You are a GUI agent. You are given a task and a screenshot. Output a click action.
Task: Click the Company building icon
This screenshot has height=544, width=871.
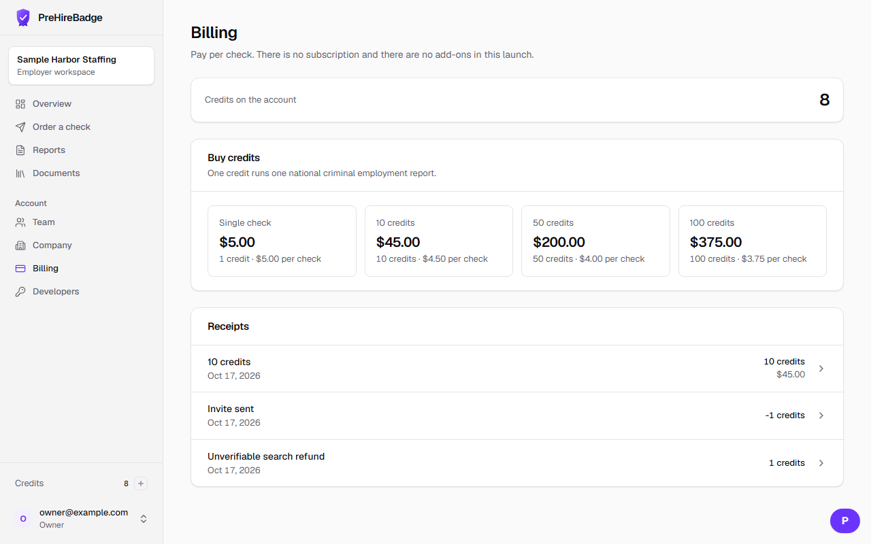pyautogui.click(x=20, y=245)
